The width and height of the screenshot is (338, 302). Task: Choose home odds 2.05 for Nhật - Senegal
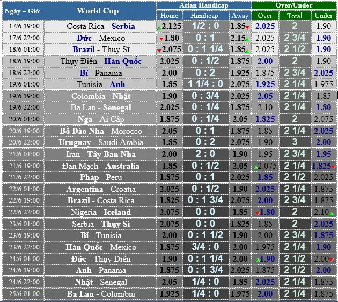170,282
